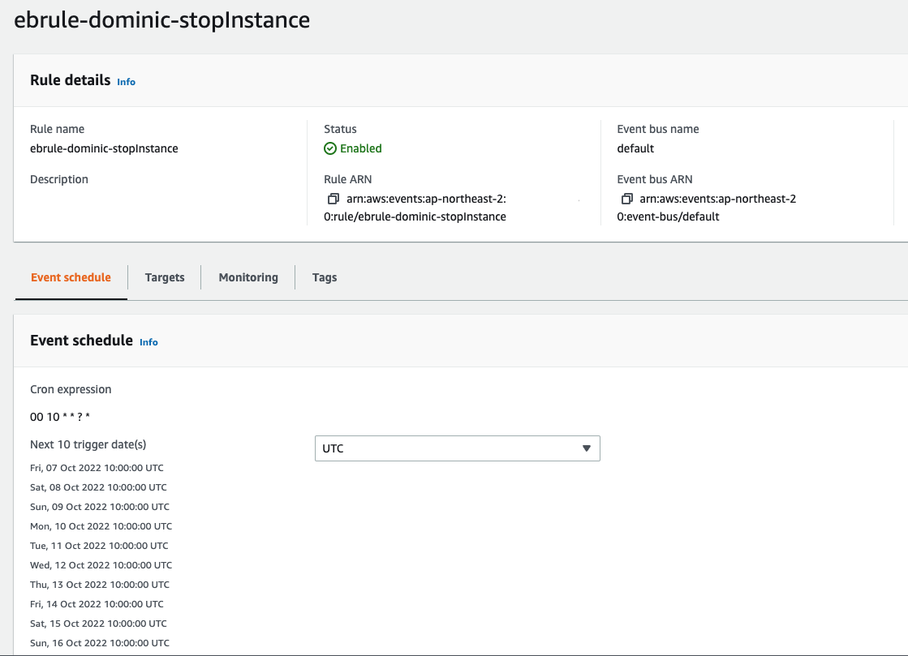Open Info link beside Event schedule heading
The width and height of the screenshot is (908, 656).
148,342
